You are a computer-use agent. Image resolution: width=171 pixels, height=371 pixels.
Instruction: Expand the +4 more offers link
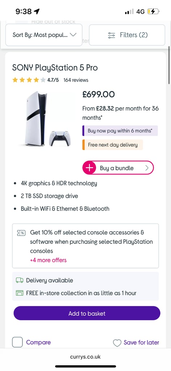pyautogui.click(x=48, y=260)
